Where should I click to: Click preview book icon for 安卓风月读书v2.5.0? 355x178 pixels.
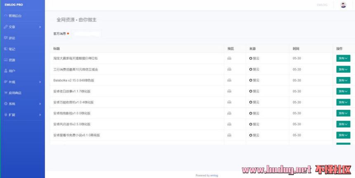tap(230, 124)
